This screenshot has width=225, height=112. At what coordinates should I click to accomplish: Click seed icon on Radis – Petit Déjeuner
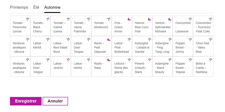109,39
